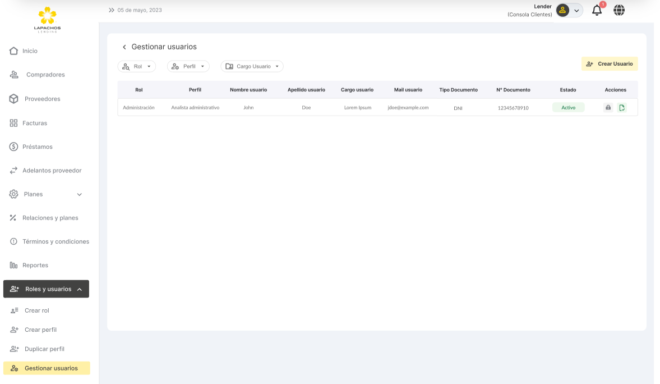Image resolution: width=660 pixels, height=384 pixels.
Task: Click the jdoe@example.com email cell
Action: pyautogui.click(x=408, y=107)
